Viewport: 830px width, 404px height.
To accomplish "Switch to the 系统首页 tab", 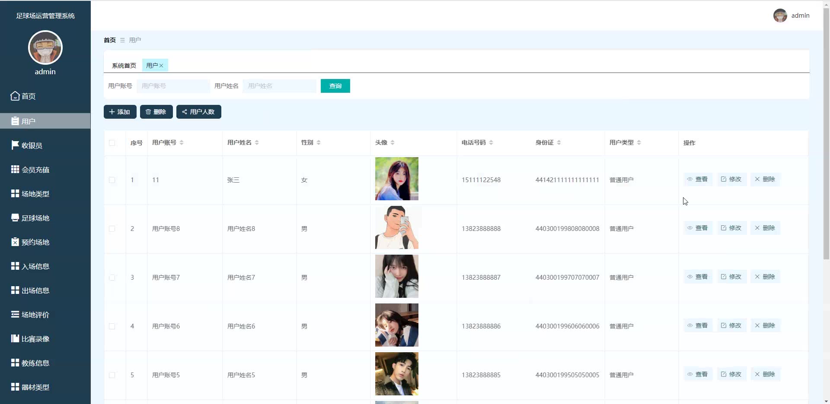I will pyautogui.click(x=124, y=66).
